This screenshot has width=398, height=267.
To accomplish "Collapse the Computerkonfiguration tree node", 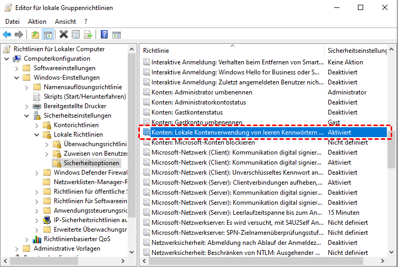I will [6, 59].
